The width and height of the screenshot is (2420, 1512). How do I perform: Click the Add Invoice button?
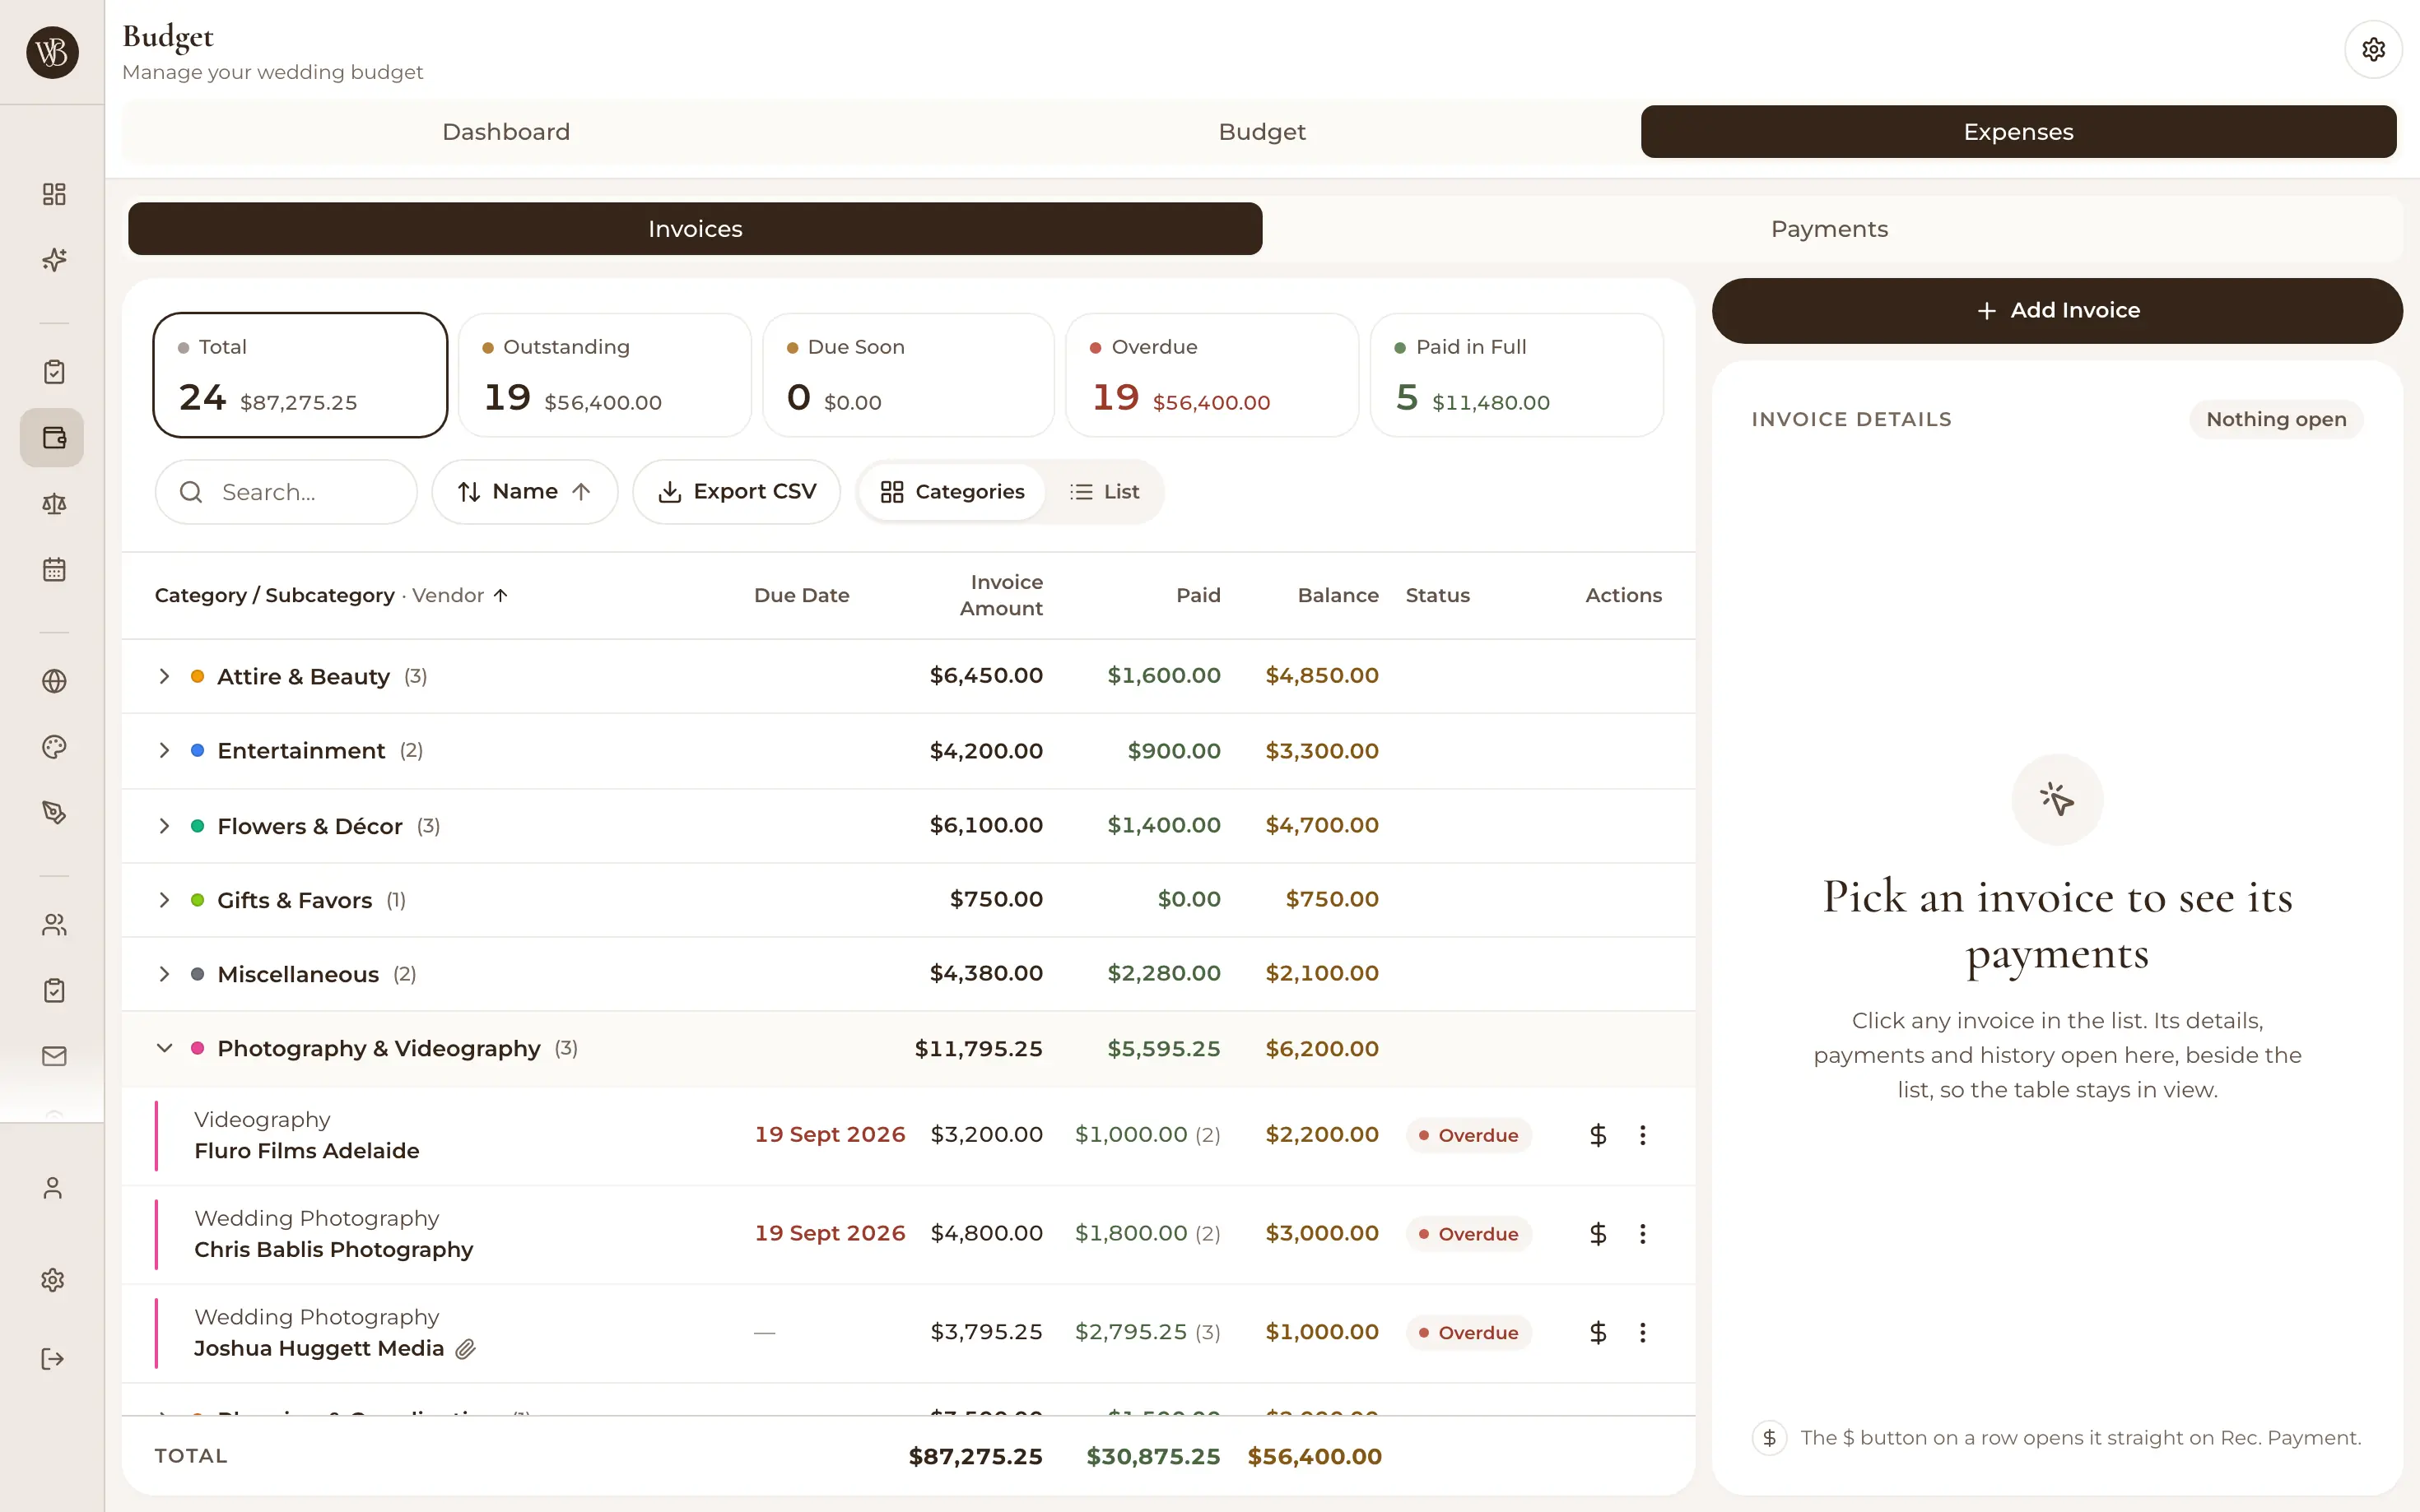(x=2057, y=311)
